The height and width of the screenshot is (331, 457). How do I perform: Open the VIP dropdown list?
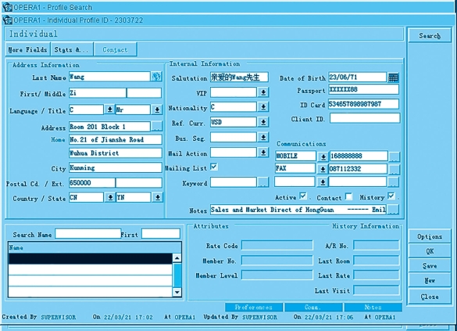pyautogui.click(x=263, y=92)
